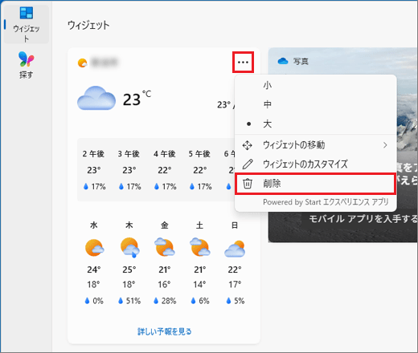Screen dimensions: 418x353
Task: Click the large cloud current weather icon
Action: coord(96,98)
